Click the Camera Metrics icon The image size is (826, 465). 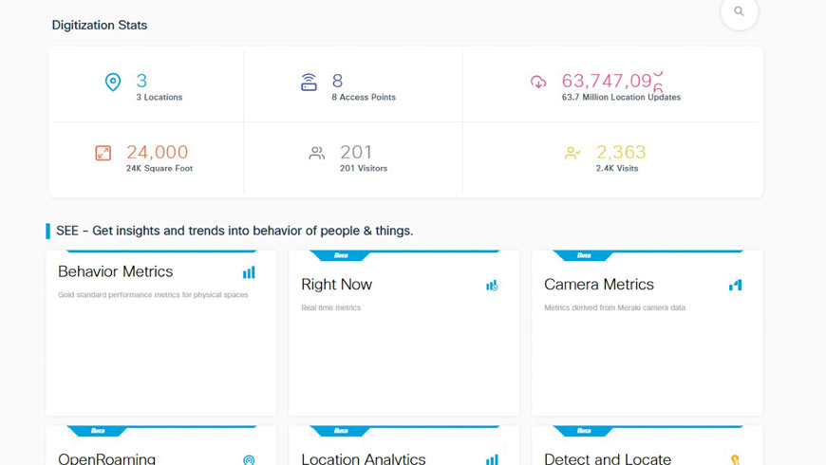(x=736, y=285)
